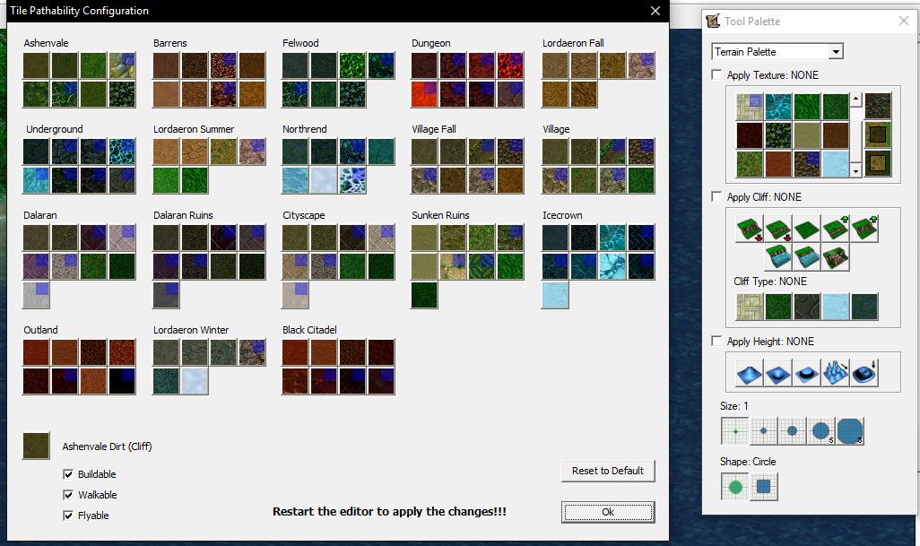Select the Northrend solid teal tile

pos(381,152)
